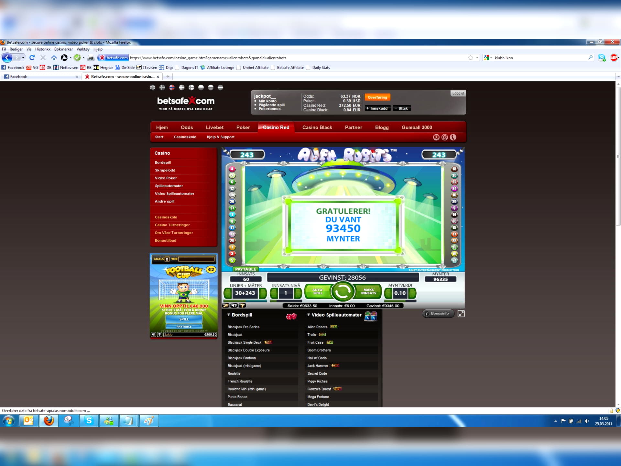The width and height of the screenshot is (621, 466).
Task: Select the Norwegian flag language icon
Action: [172, 87]
